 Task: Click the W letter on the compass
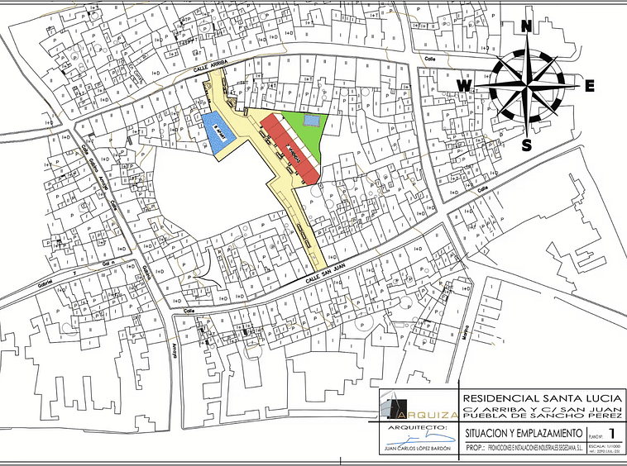(466, 86)
